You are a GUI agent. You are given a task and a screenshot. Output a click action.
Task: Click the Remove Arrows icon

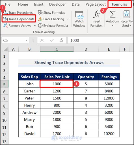(x=5, y=25)
